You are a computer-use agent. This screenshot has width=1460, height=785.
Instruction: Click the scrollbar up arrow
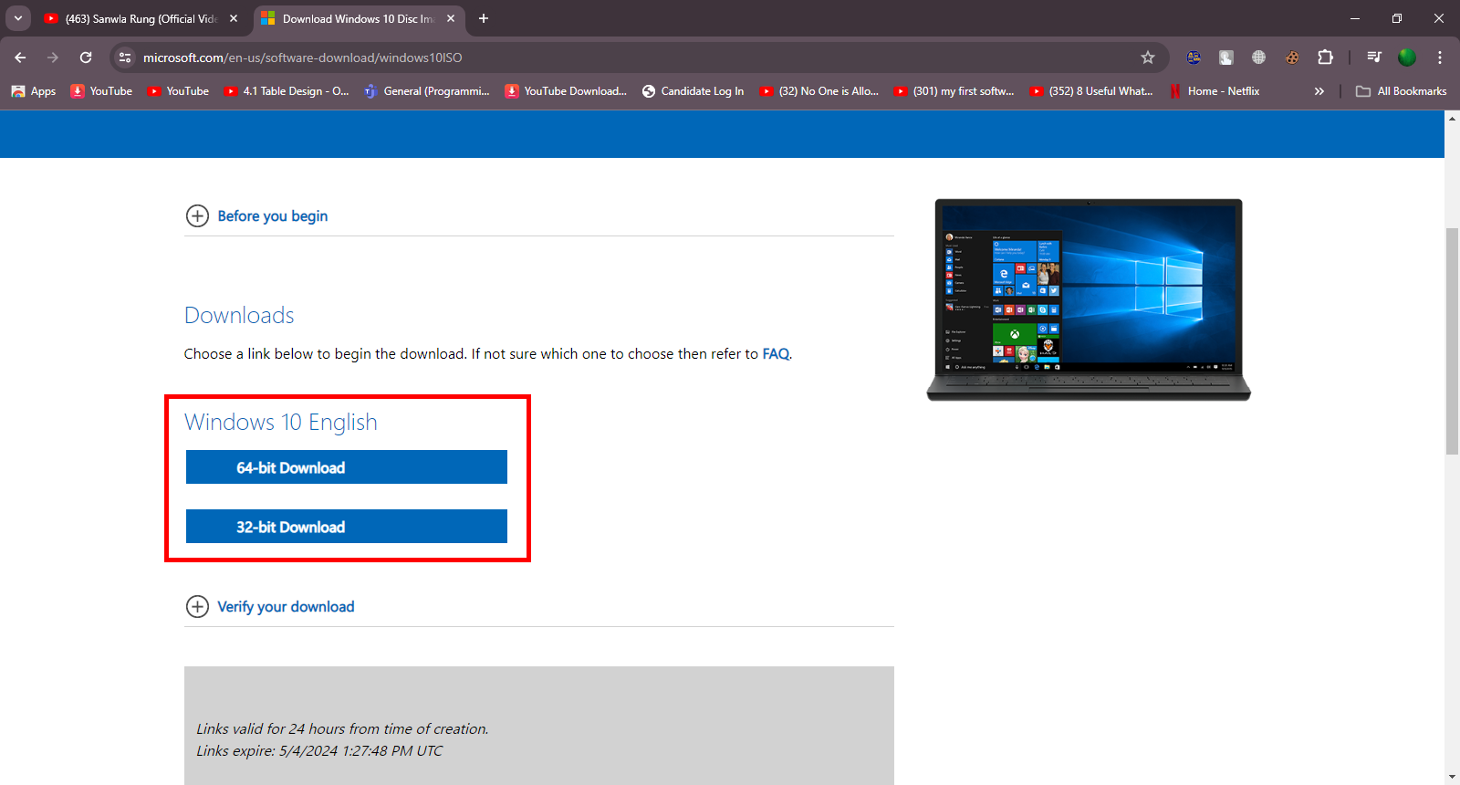click(x=1452, y=118)
